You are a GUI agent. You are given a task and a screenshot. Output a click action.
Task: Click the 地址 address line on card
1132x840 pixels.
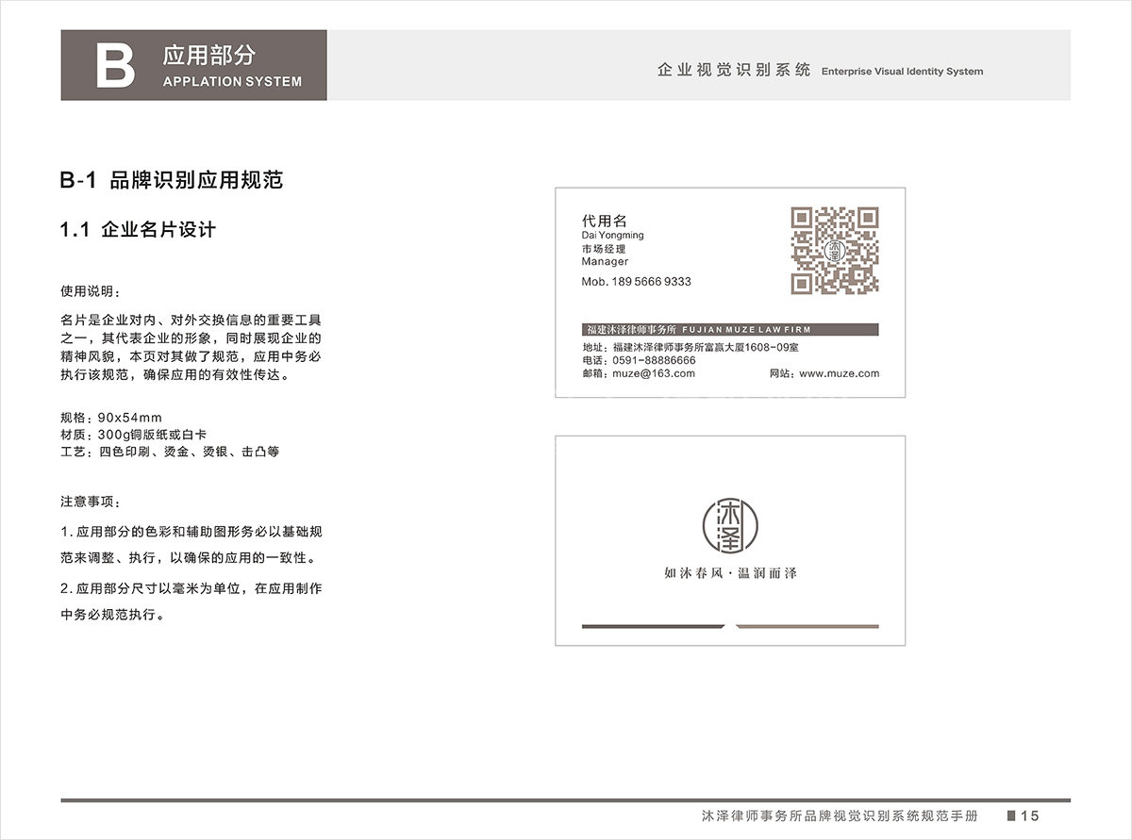691,347
